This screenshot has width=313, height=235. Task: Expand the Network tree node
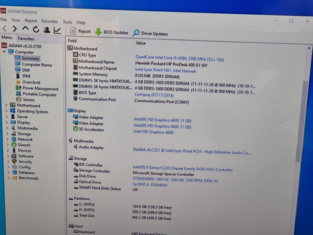click(7, 139)
